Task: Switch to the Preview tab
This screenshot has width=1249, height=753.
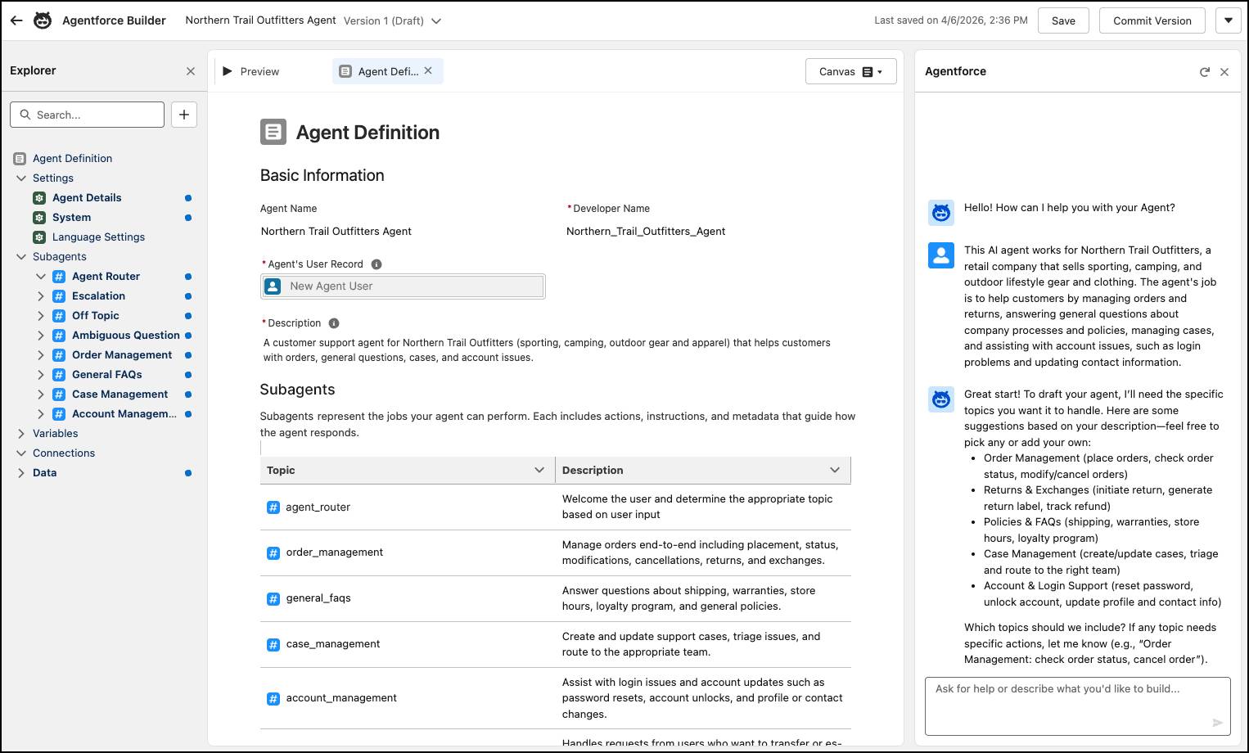Action: click(x=259, y=71)
